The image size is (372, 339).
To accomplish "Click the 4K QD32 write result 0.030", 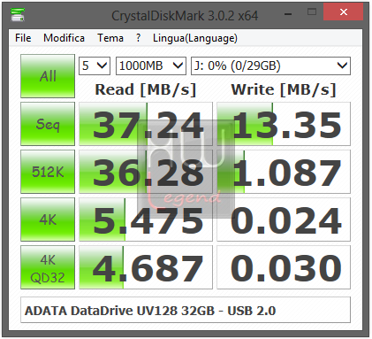I will (x=284, y=267).
